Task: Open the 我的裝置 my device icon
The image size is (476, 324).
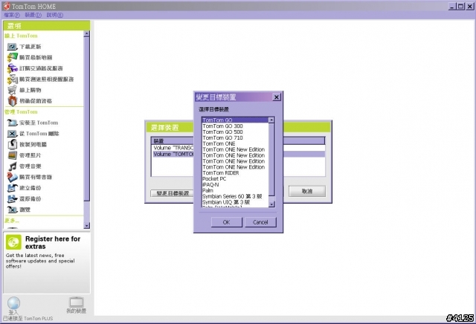Action: pyautogui.click(x=76, y=302)
